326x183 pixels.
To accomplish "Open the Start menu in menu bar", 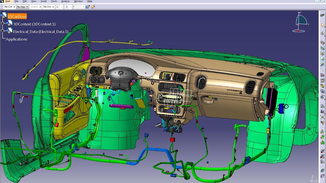I will pyautogui.click(x=8, y=1).
